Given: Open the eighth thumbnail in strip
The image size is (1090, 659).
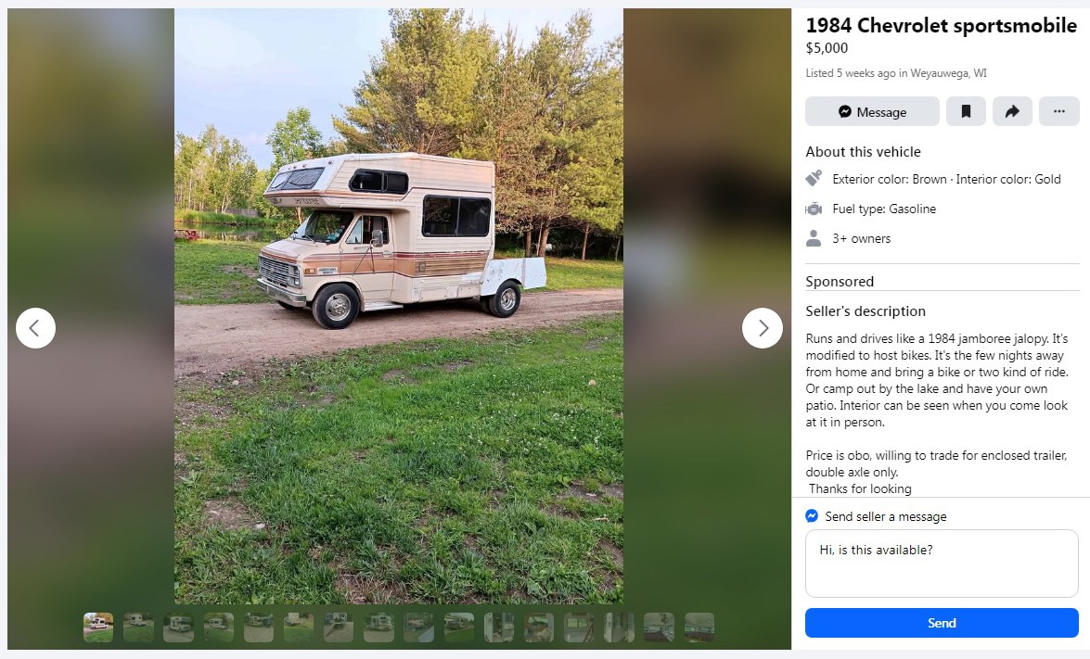Looking at the screenshot, I should pyautogui.click(x=378, y=627).
